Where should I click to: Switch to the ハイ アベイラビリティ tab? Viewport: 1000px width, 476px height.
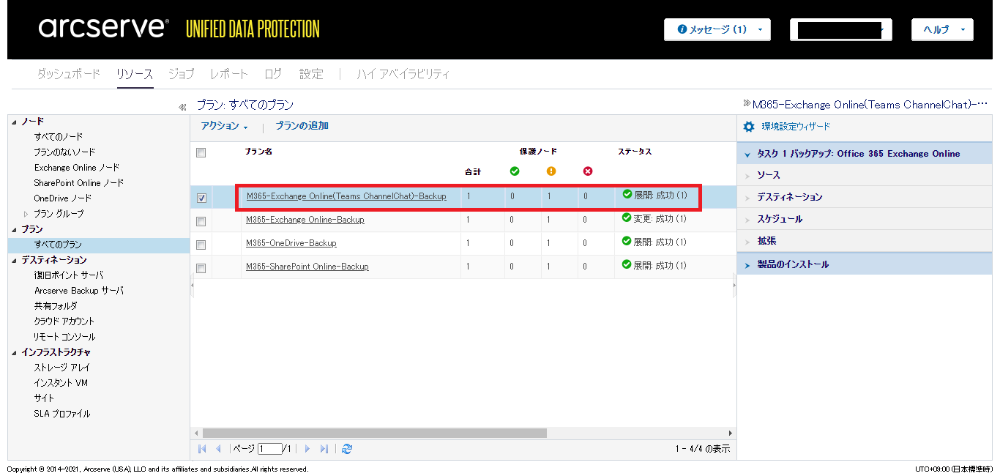tap(403, 74)
